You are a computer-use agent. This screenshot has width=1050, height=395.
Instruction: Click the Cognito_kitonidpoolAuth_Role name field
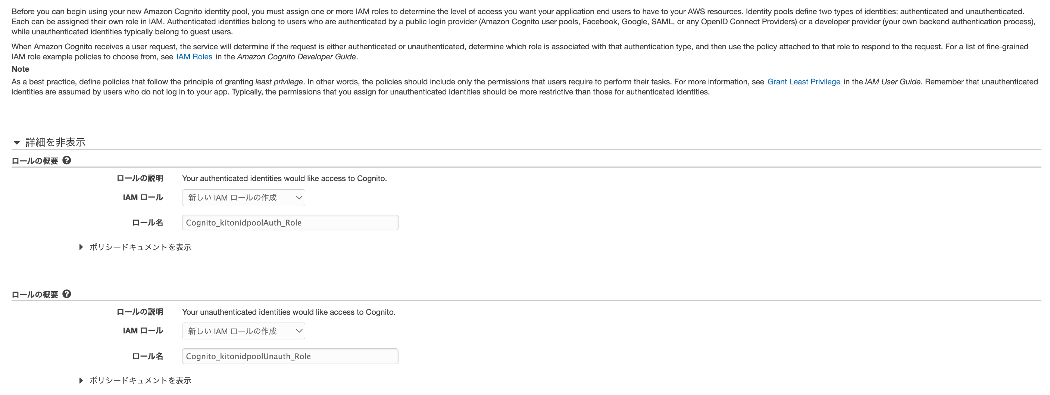[x=290, y=223]
